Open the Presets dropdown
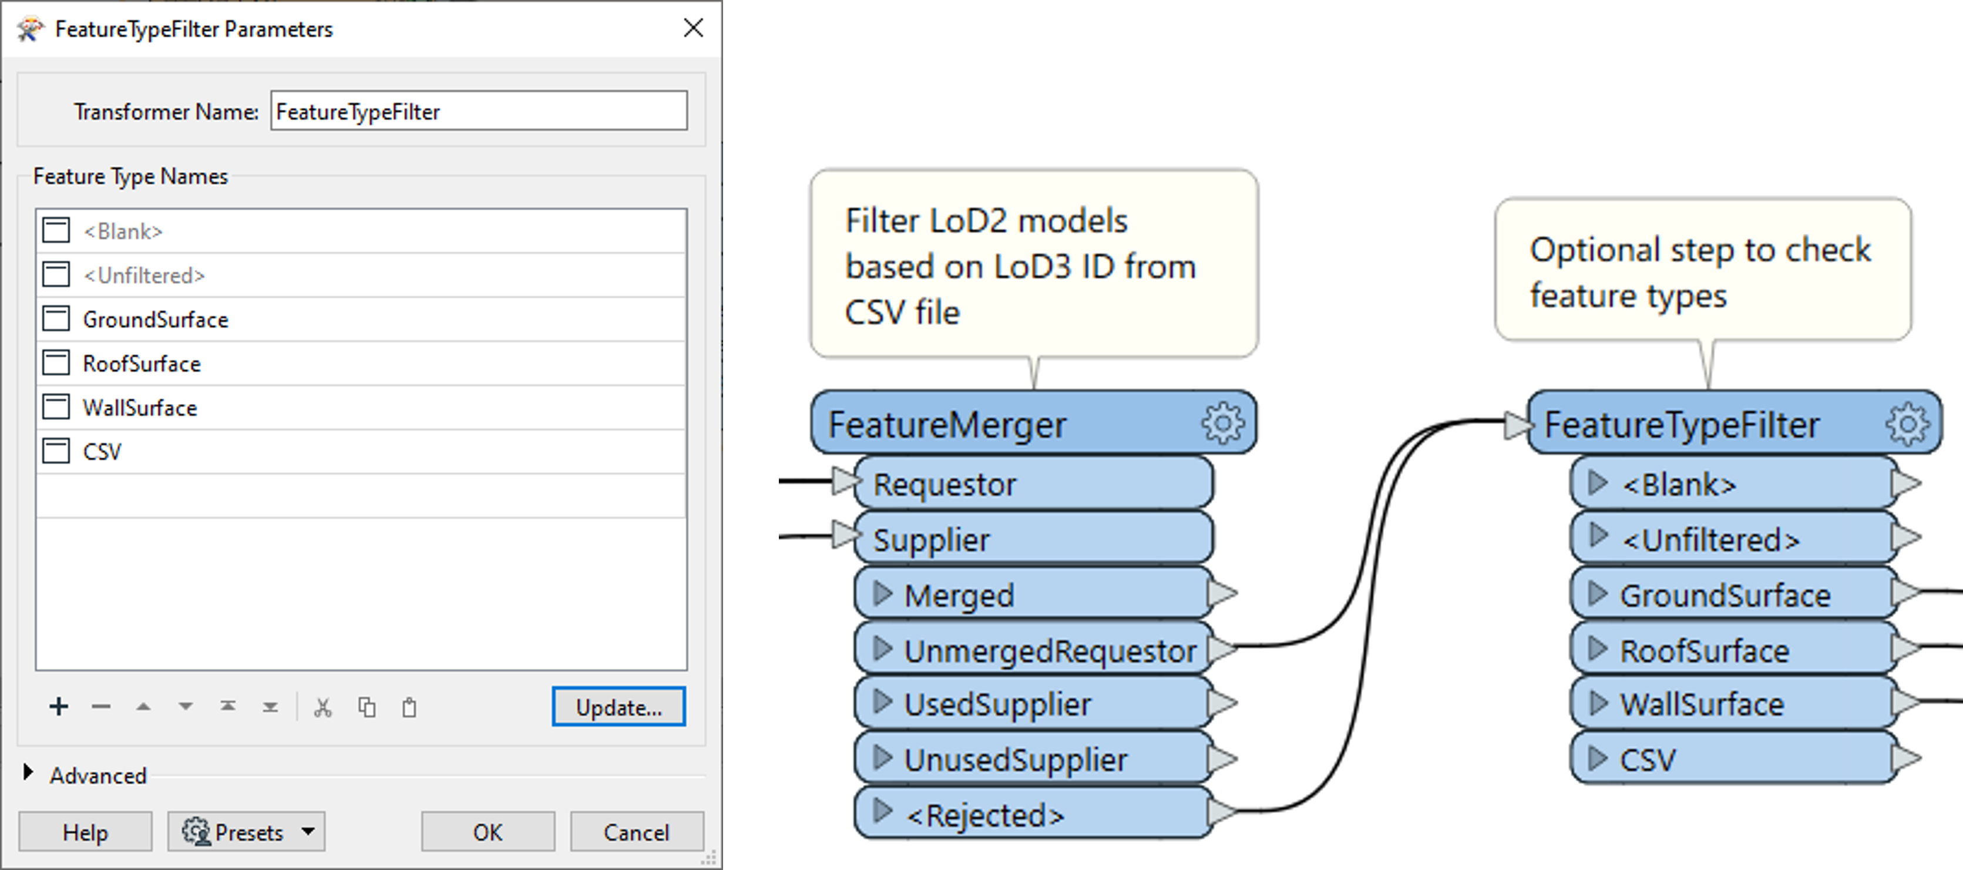The width and height of the screenshot is (1963, 870). 246,831
